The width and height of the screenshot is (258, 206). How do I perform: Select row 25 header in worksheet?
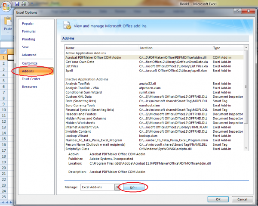[x=3, y=197]
